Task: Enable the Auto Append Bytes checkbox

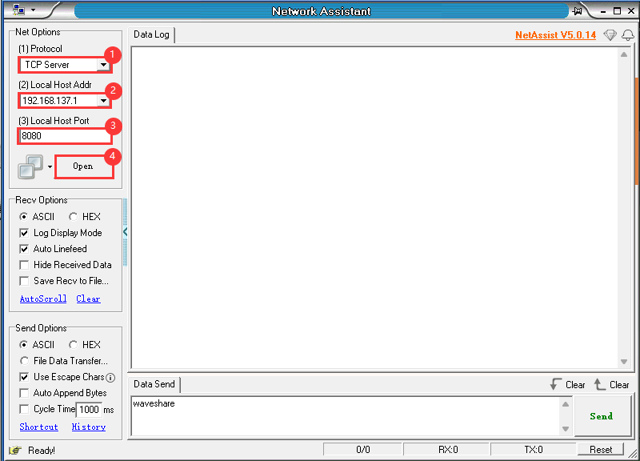Action: [x=24, y=393]
